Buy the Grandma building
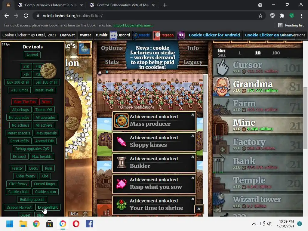Viewport: 308px width, 231px height. point(257,87)
